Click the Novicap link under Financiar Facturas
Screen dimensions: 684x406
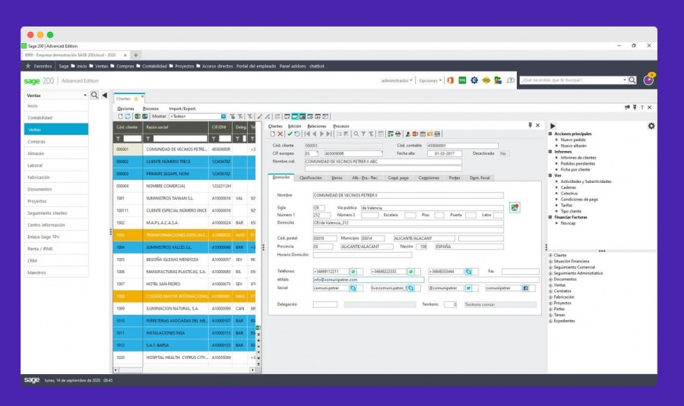pos(568,223)
